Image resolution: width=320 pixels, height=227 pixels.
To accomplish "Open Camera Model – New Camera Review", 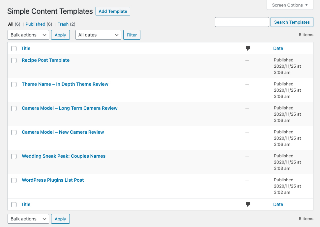I will 63,132.
